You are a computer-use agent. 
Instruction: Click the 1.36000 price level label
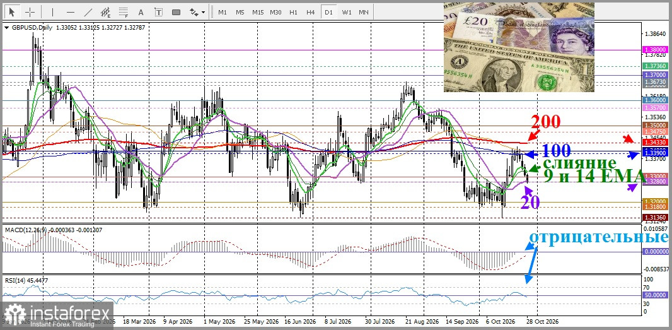[x=655, y=100]
